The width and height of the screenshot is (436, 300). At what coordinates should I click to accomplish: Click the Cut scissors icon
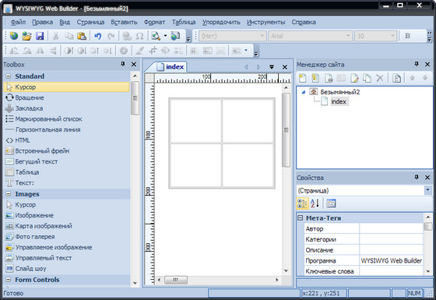(55, 36)
